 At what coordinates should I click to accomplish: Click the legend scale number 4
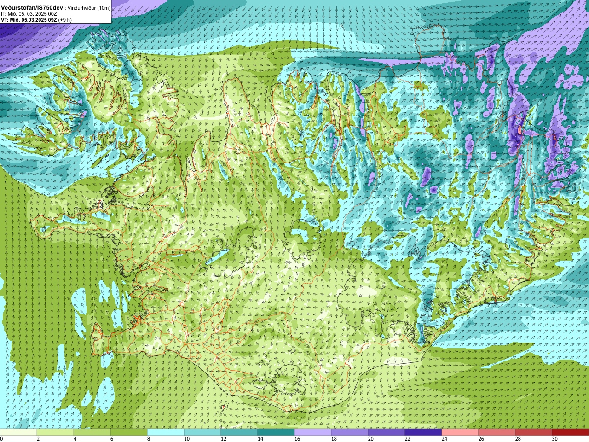75,439
